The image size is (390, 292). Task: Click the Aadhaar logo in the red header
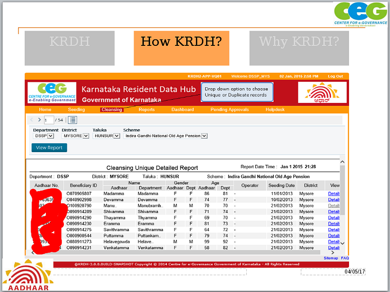pos(322,93)
